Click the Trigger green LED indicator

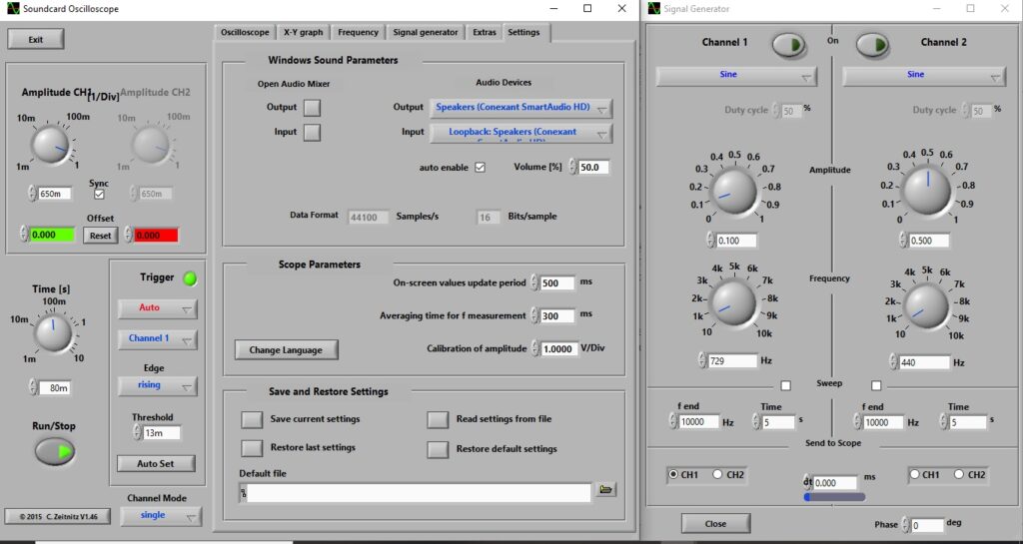click(190, 278)
